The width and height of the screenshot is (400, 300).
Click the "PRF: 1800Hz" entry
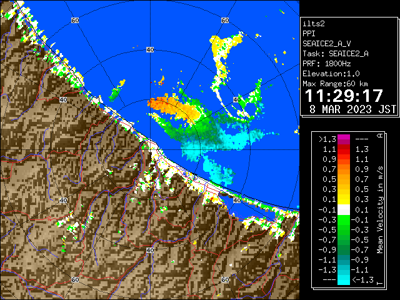pyautogui.click(x=327, y=64)
